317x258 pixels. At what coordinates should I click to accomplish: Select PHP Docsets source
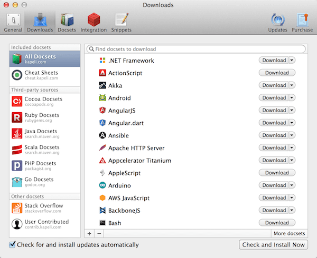pos(45,165)
